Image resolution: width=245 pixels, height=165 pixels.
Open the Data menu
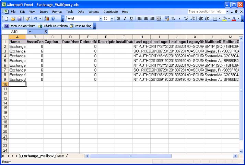pyautogui.click(x=81, y=12)
